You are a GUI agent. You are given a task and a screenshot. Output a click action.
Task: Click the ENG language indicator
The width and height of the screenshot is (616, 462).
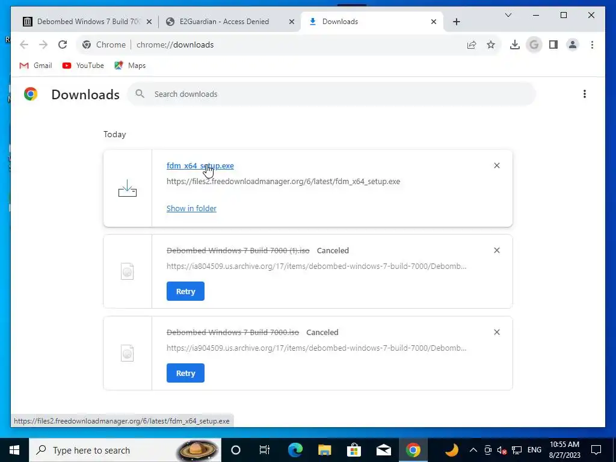pos(534,450)
